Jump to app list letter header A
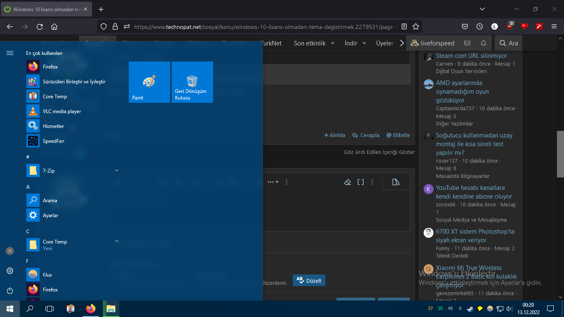 (28, 187)
